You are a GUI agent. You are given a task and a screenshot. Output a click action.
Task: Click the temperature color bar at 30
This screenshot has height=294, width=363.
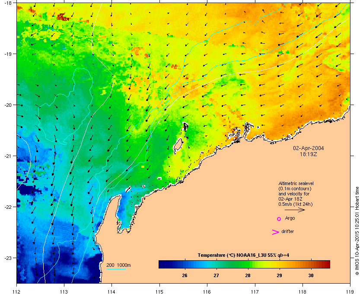tap(311, 264)
